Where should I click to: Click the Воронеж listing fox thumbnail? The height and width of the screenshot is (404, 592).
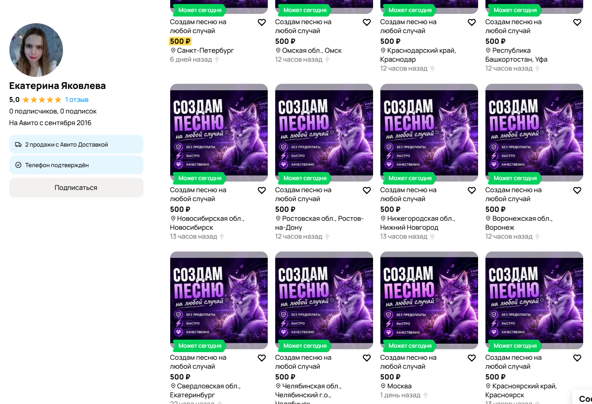(534, 133)
